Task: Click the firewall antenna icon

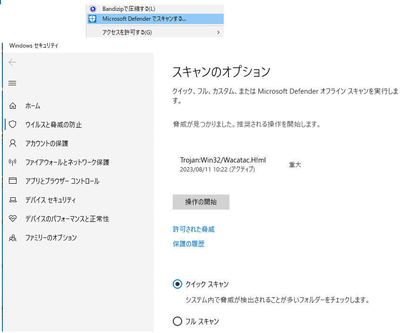Action: click(13, 162)
